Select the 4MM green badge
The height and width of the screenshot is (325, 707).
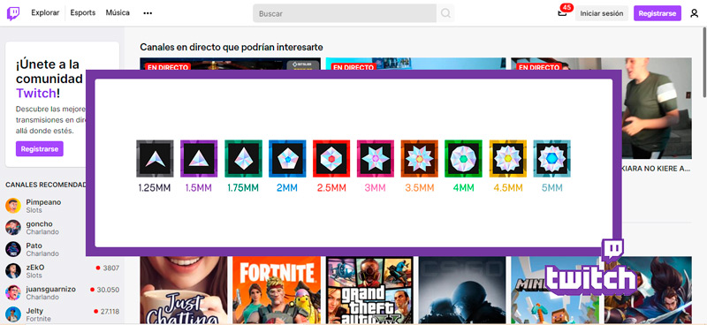click(463, 158)
